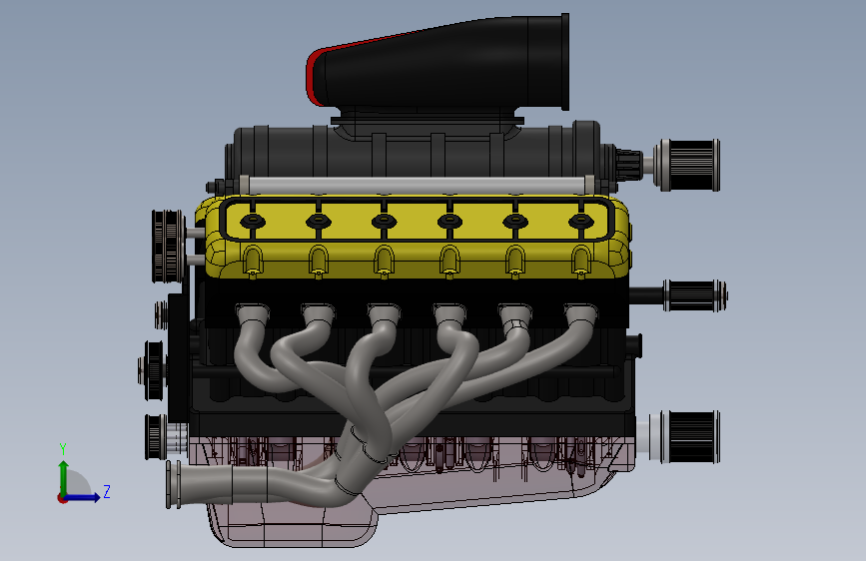Select the leftmost spark plug hole on the valve cover

coord(253,222)
